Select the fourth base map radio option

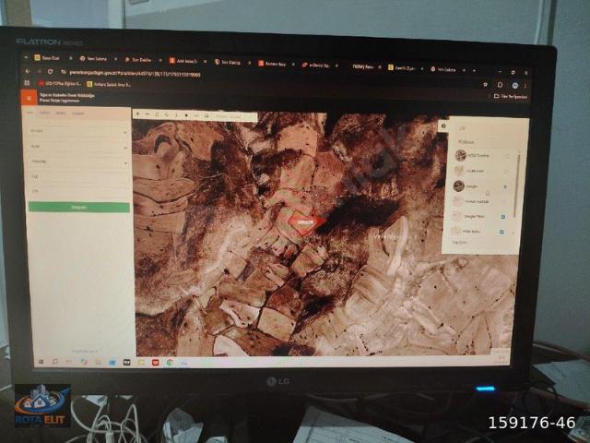(x=504, y=202)
